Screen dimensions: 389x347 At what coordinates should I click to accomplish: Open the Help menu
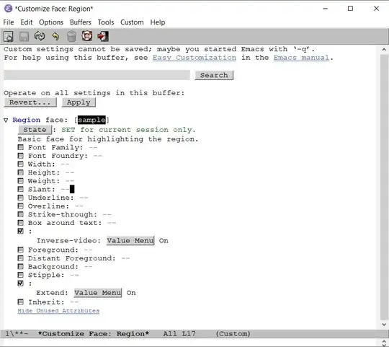158,22
